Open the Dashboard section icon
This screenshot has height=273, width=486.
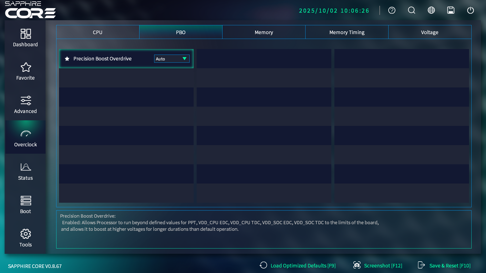[25, 34]
